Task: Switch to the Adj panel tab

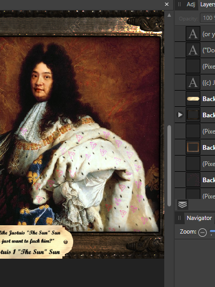Action: pos(191,4)
